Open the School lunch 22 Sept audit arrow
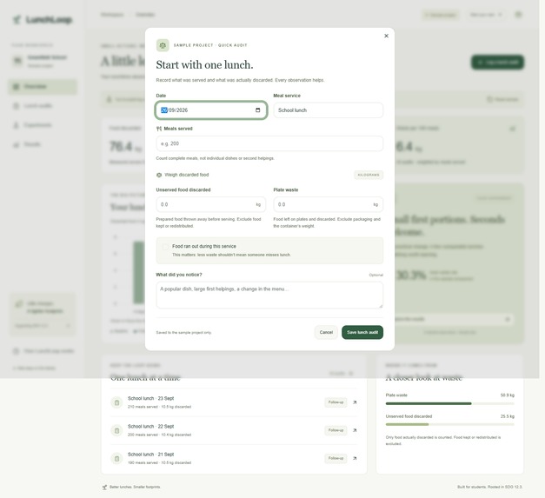Screen dimensions: 545x498 (355, 430)
